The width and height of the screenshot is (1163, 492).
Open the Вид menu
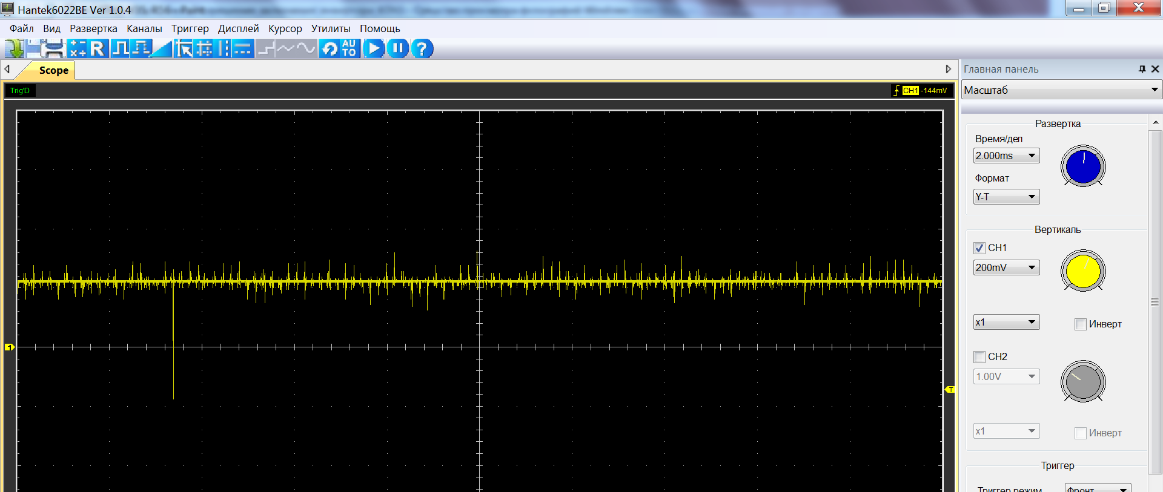click(x=51, y=28)
